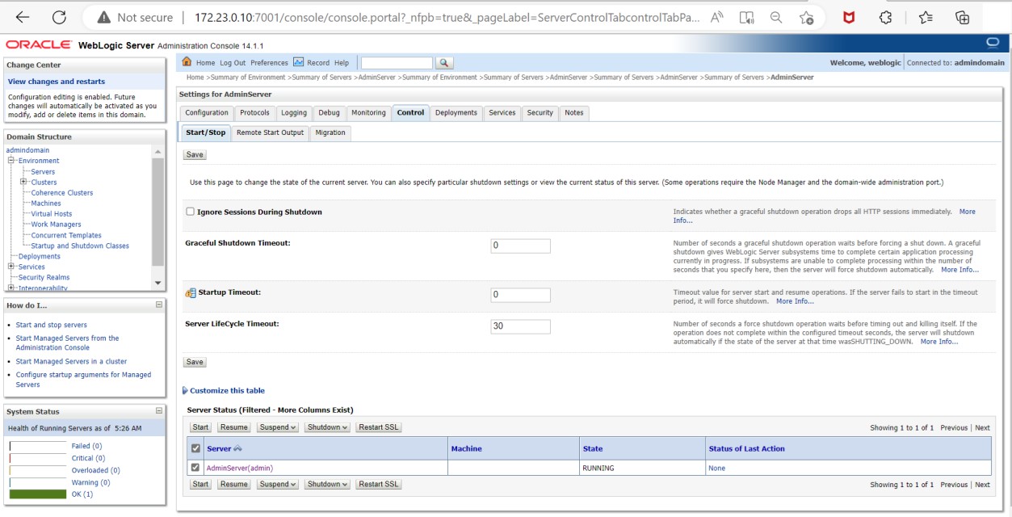The height and width of the screenshot is (517, 1012).
Task: Open Read aloud icon in address bar
Action: pyautogui.click(x=716, y=17)
